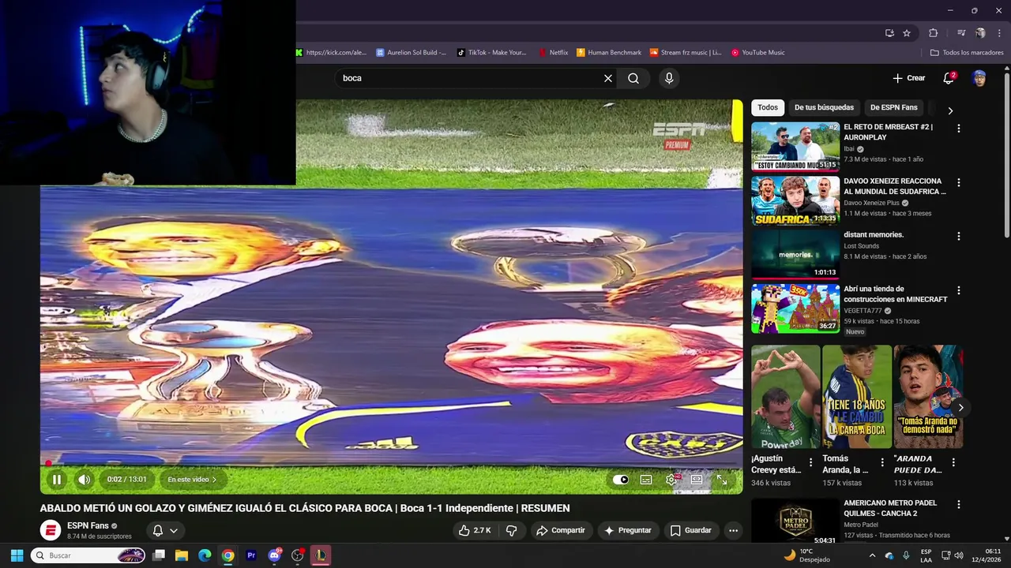
Task: Open the Human Benchmark bookmark
Action: click(609, 52)
